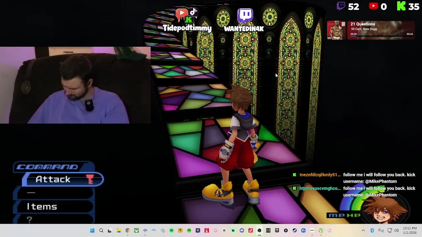Viewport: 422px width, 237px height.
Task: Click the Kick viewer count icon
Action: click(401, 6)
